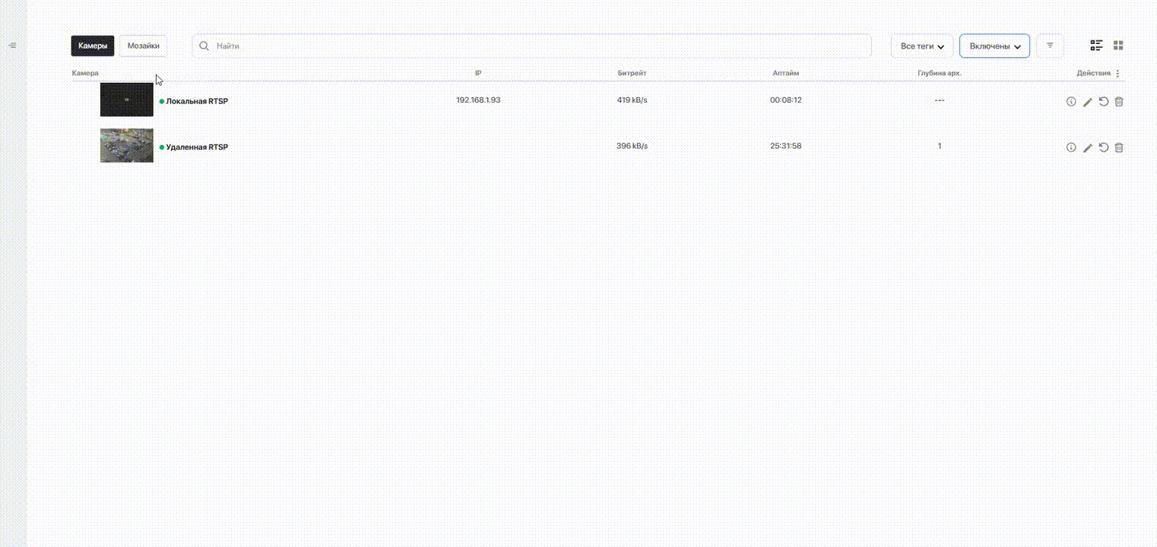Edit Удаленная RTSP with pencil icon

(x=1087, y=147)
